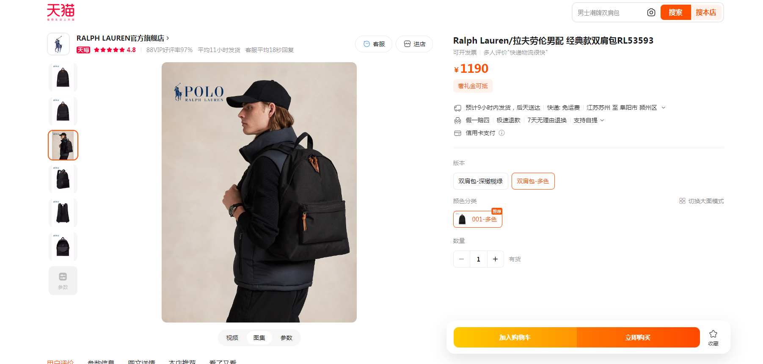The height and width of the screenshot is (364, 763).
Task: Click the credit card payment info icon
Action: click(502, 133)
